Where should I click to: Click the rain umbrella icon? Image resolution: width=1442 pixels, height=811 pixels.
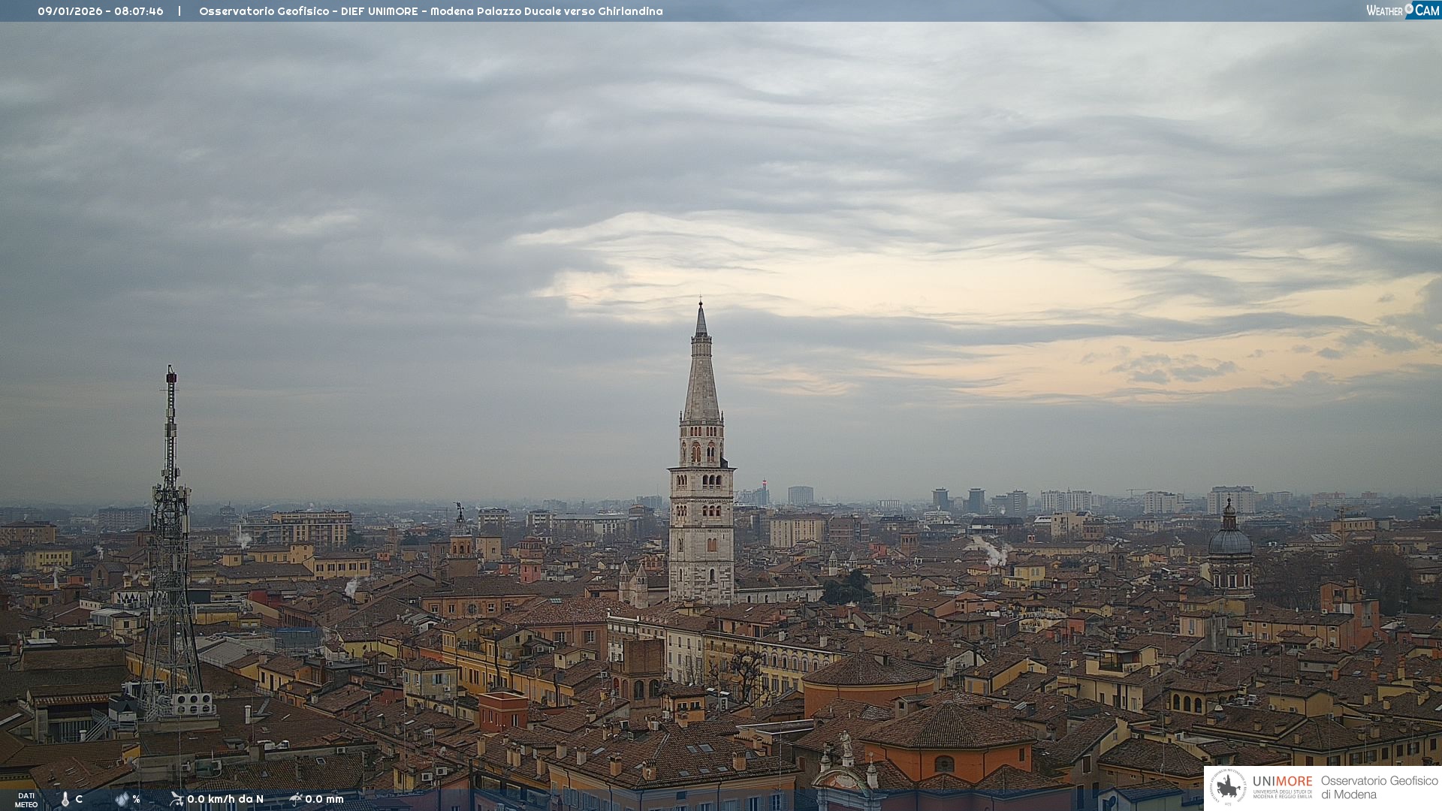tap(295, 799)
